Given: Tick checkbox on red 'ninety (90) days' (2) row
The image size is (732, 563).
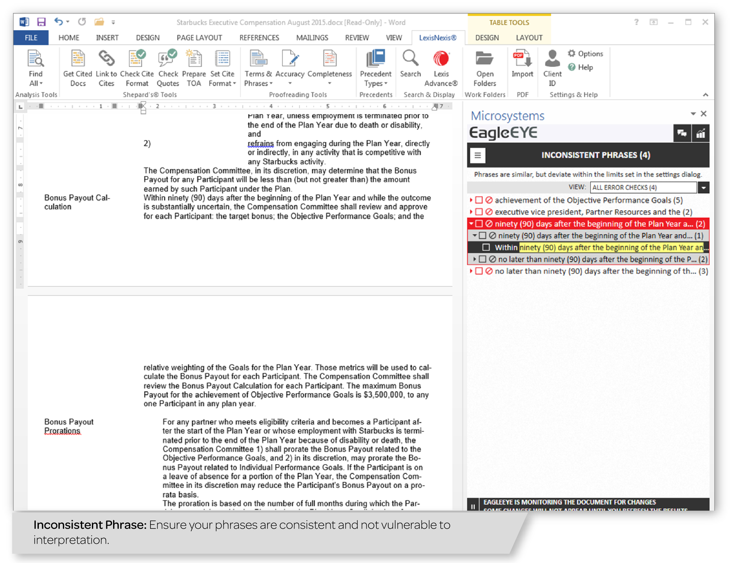Looking at the screenshot, I should pos(479,223).
